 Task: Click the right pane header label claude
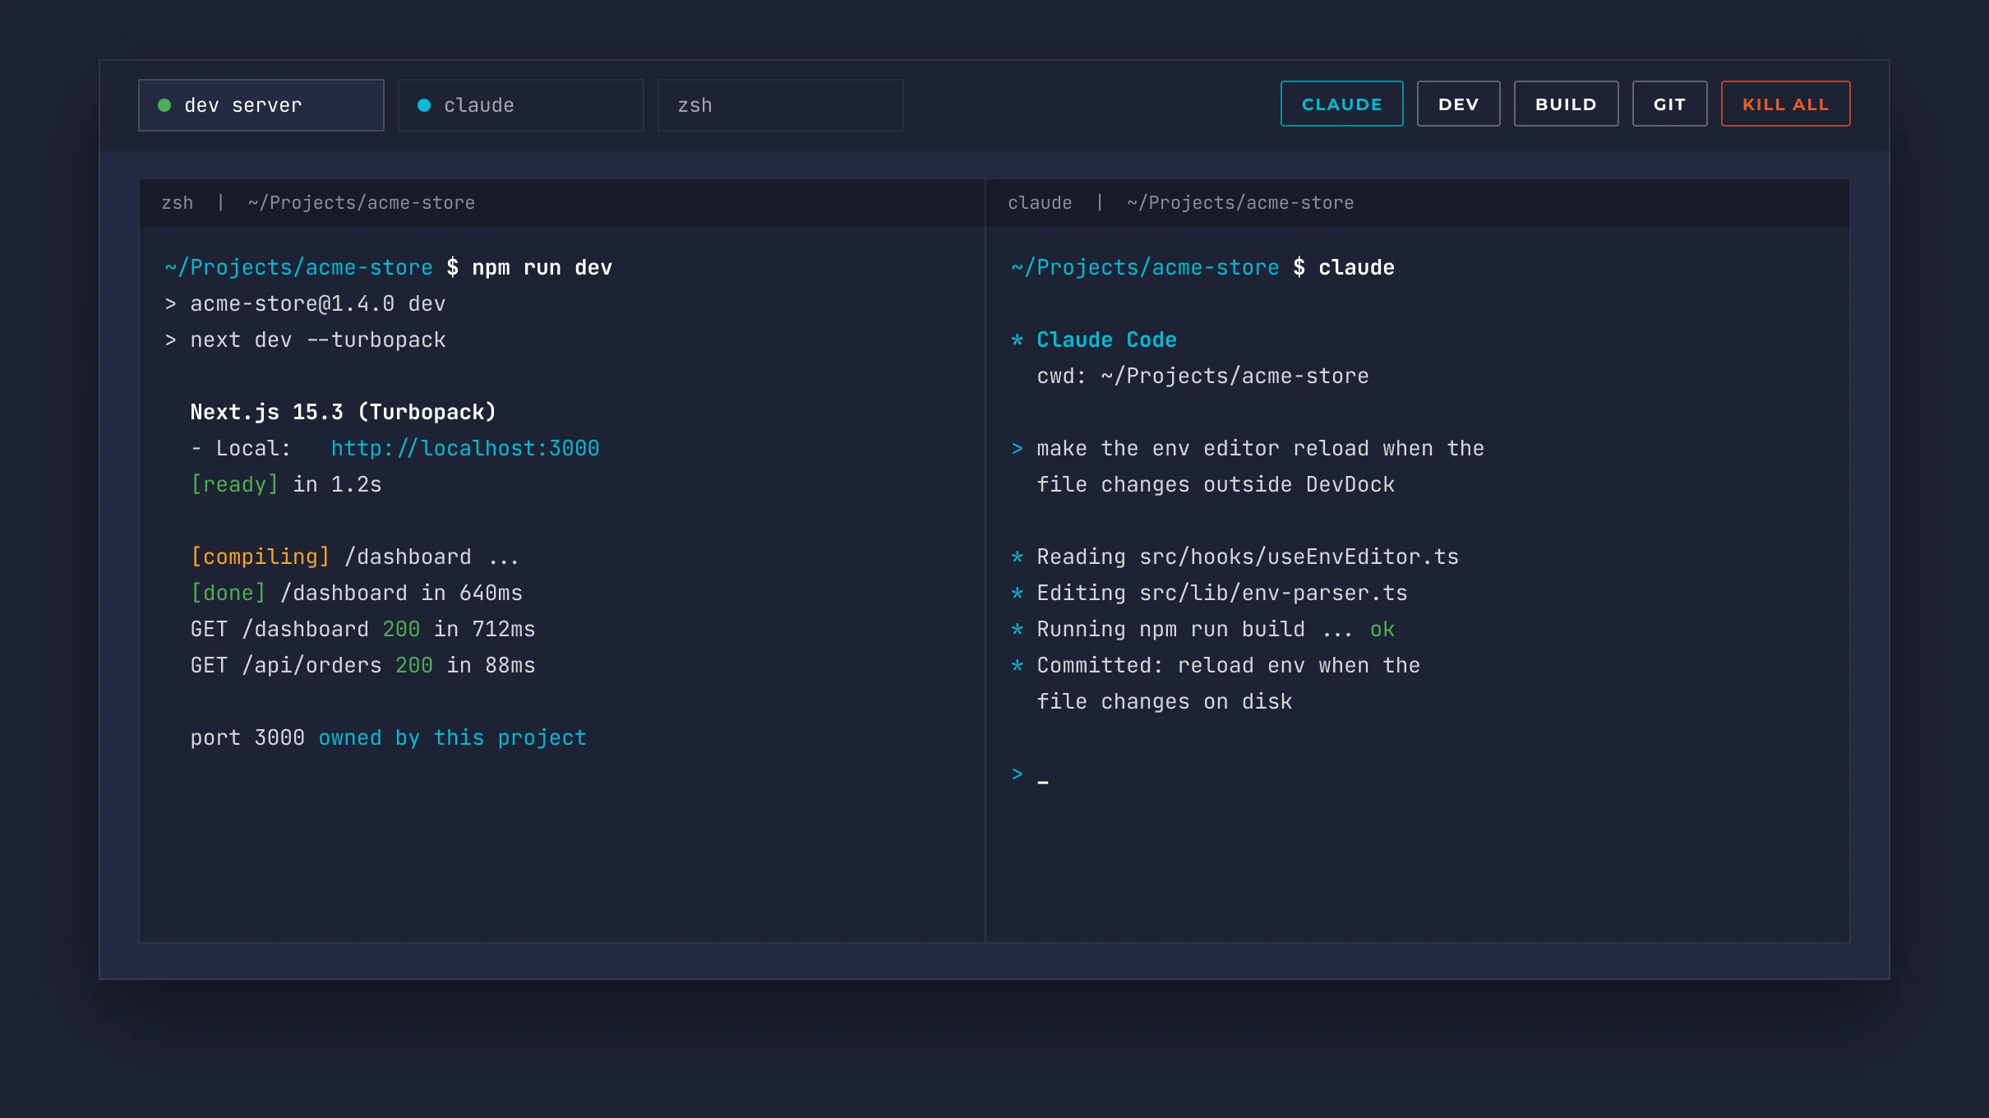coord(1040,203)
